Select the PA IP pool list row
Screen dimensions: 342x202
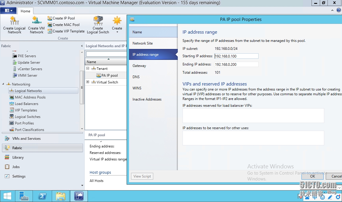coord(106,75)
